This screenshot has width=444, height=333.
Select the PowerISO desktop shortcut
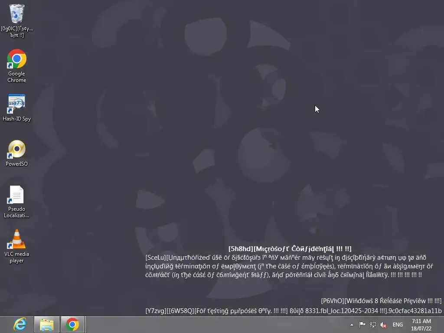[x=17, y=153]
